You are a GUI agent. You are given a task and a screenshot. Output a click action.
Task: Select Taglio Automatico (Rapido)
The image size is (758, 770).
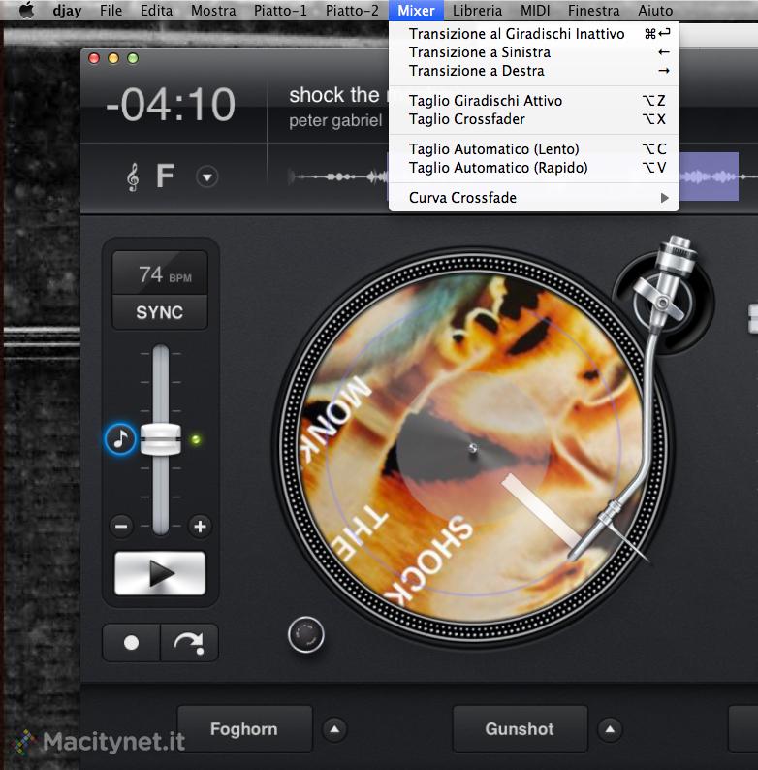[x=534, y=168]
